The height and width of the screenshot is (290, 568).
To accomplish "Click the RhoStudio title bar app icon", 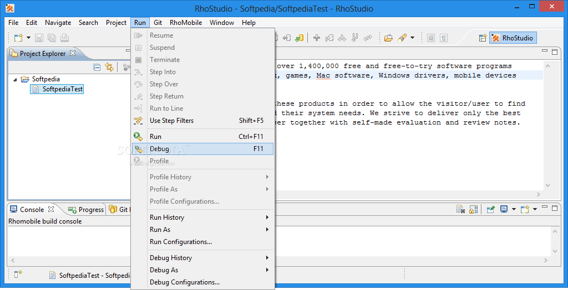I will 10,8.
